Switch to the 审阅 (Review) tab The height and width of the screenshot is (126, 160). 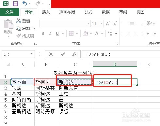tap(123, 12)
